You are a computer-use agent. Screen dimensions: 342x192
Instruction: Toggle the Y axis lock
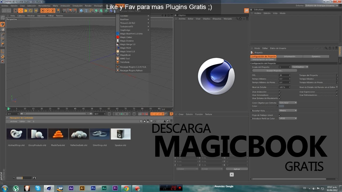[x=48, y=11]
